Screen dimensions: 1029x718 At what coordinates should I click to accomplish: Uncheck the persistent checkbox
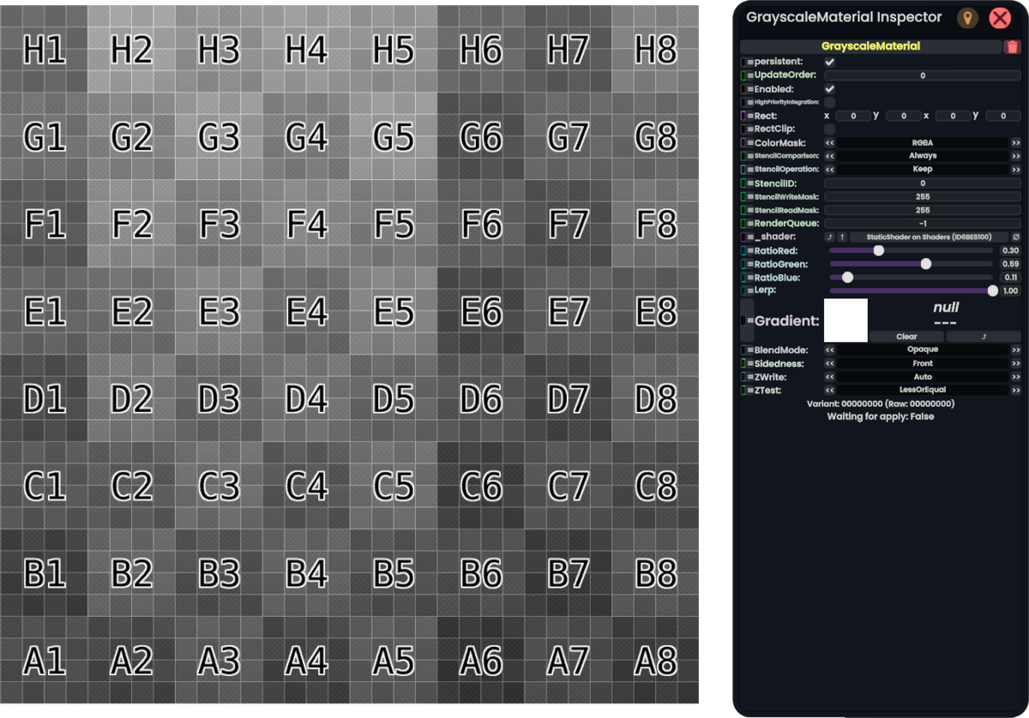(829, 62)
